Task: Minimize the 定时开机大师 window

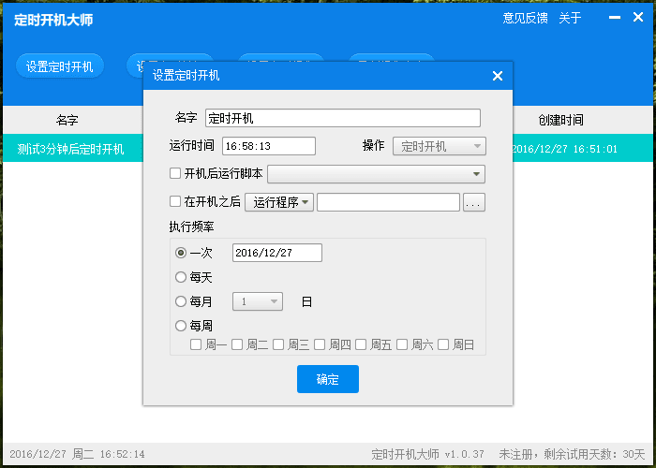Action: click(x=613, y=19)
